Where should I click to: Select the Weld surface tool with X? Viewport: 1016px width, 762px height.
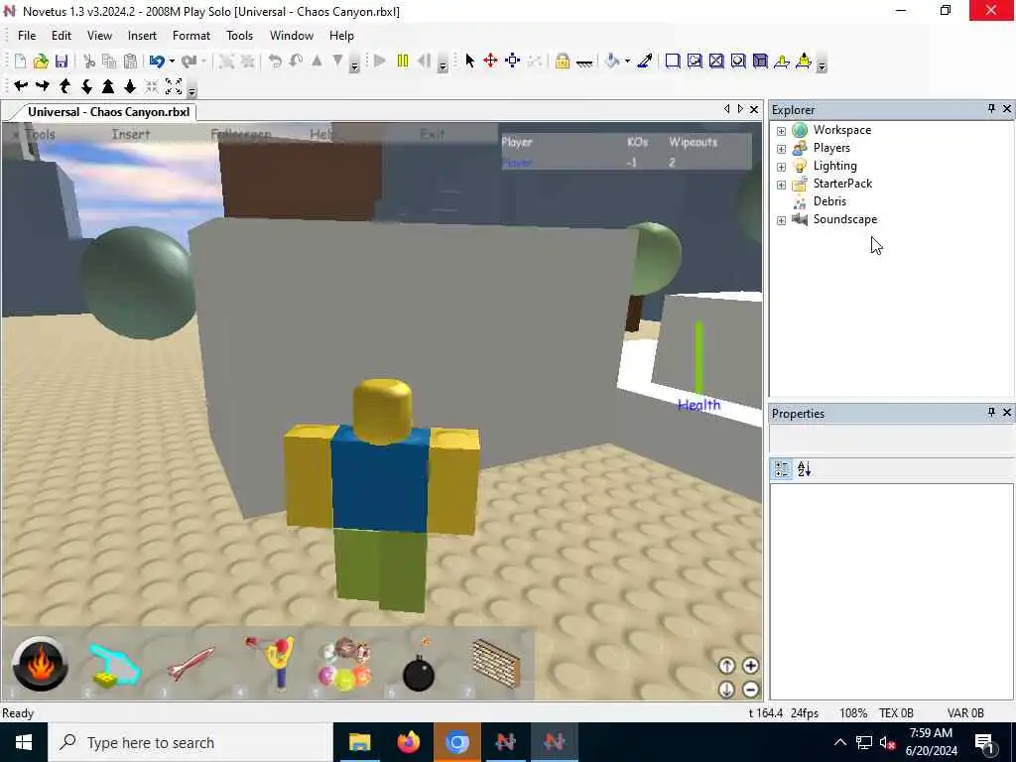(x=716, y=62)
